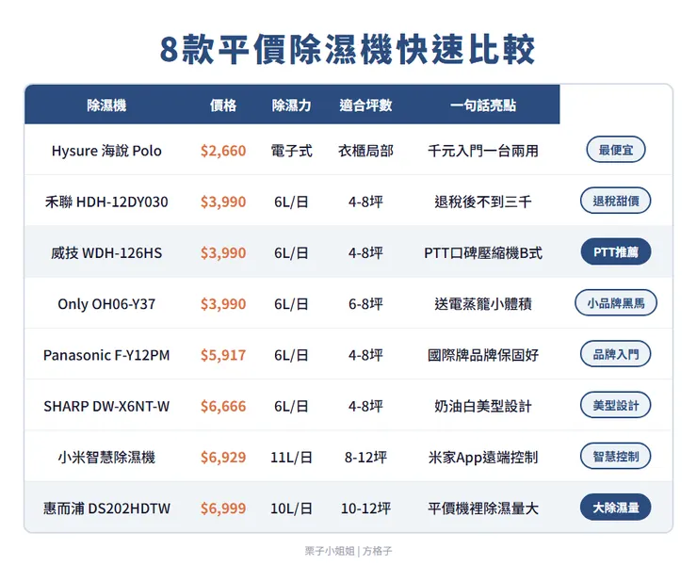Select Only OH06-Y37 product name
This screenshot has height=581, width=697.
point(106,304)
